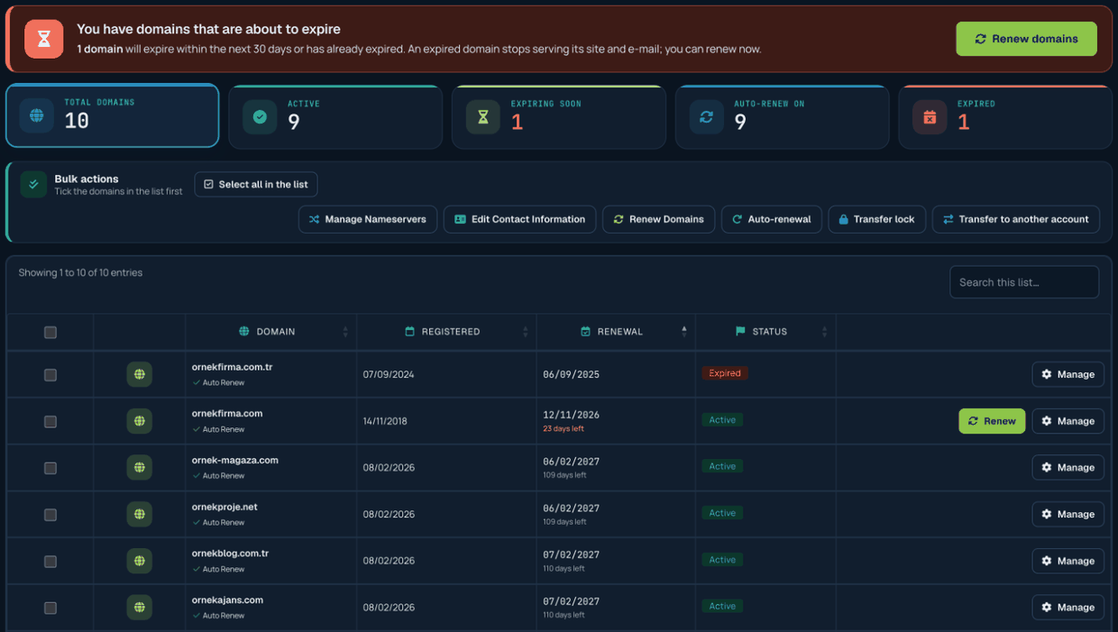Filter by the Expired domains card
The height and width of the screenshot is (632, 1118).
click(x=1005, y=117)
